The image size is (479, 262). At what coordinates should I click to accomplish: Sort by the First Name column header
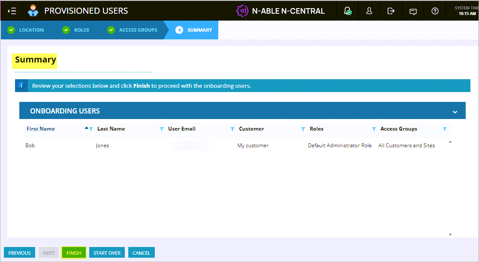coord(41,129)
